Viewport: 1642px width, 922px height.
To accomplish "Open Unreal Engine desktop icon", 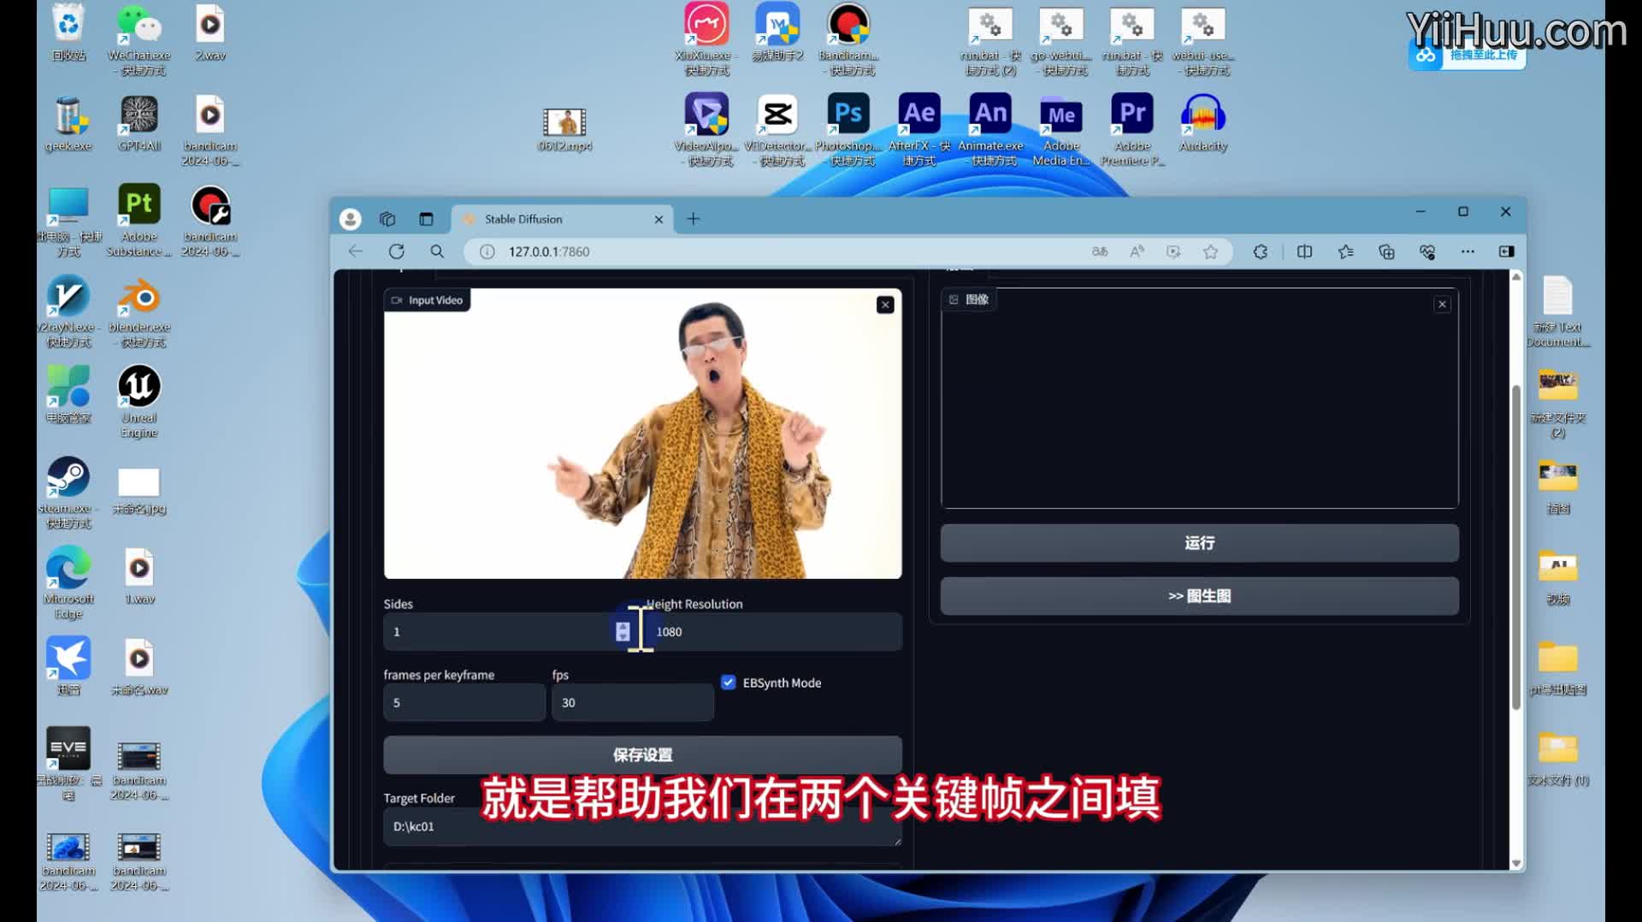I will pyautogui.click(x=139, y=402).
